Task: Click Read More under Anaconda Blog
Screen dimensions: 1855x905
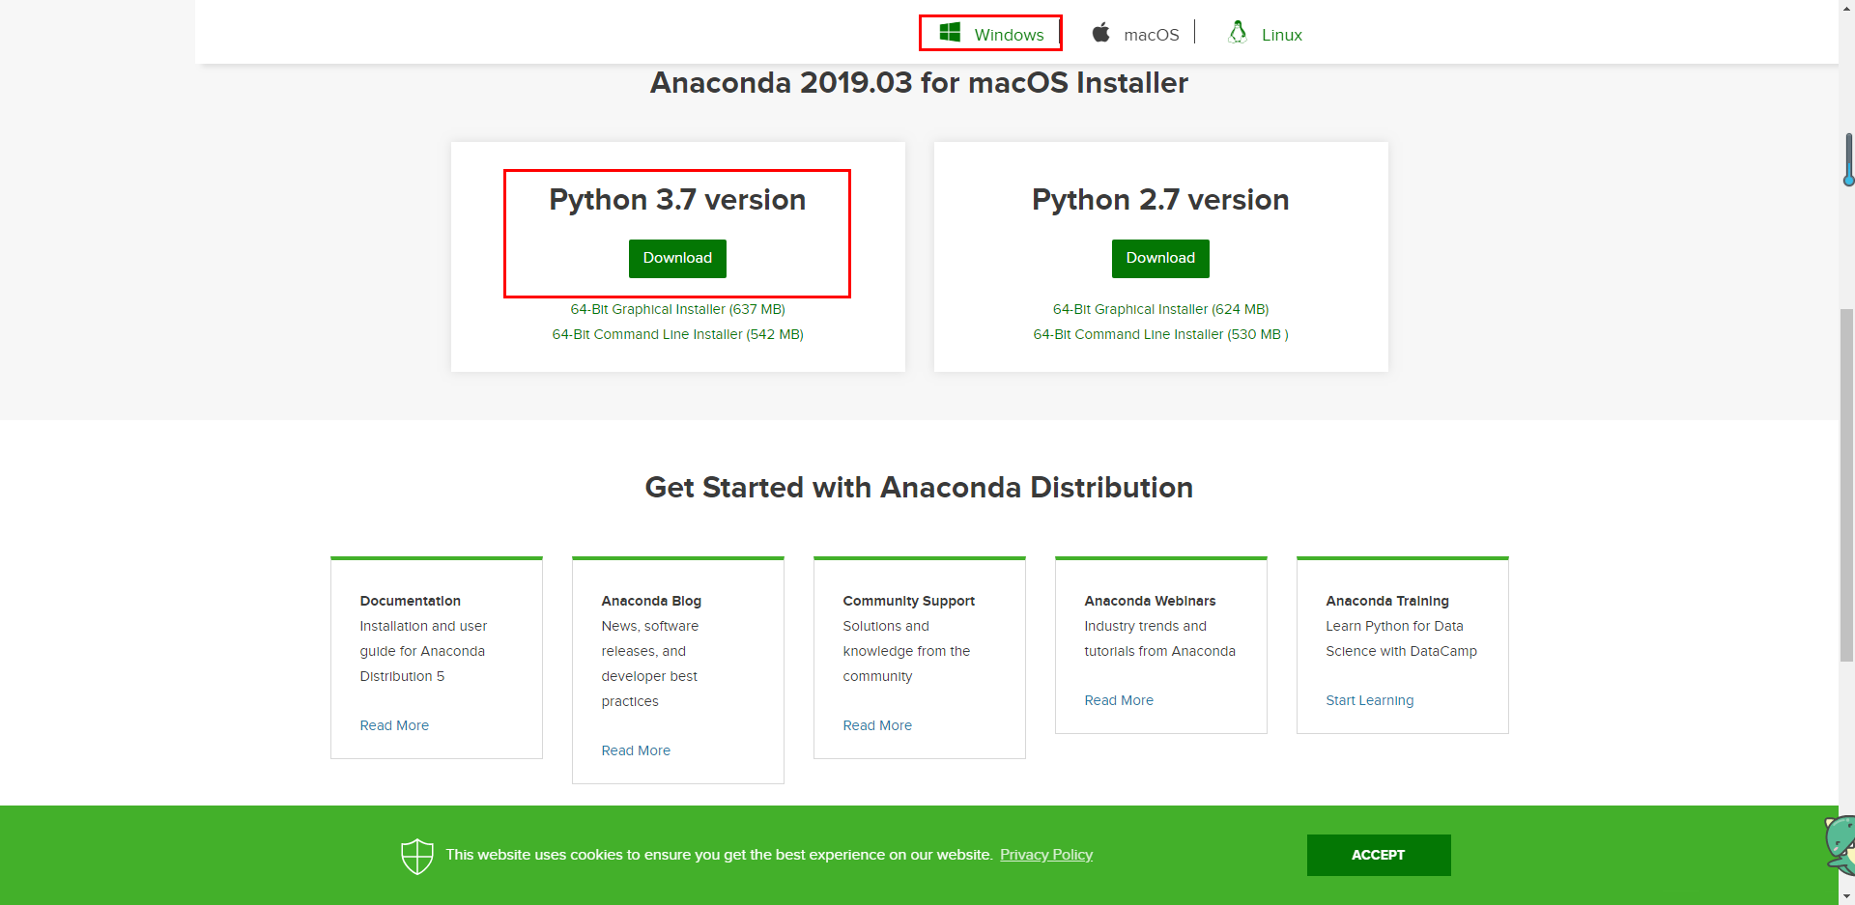Action: click(x=636, y=750)
